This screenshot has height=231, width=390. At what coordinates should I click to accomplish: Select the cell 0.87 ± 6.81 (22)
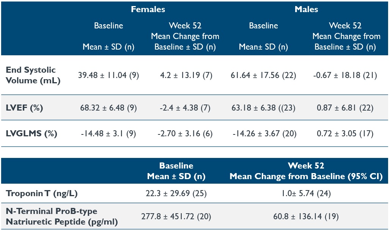(345, 108)
